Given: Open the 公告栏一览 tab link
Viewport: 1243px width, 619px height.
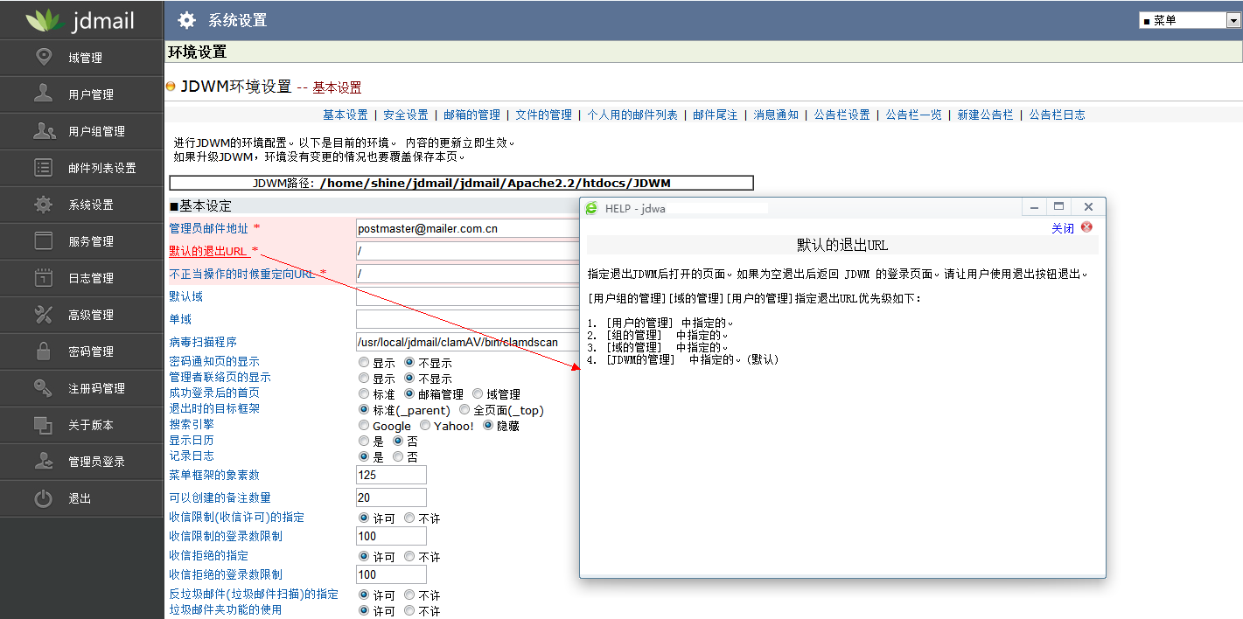Looking at the screenshot, I should 913,115.
